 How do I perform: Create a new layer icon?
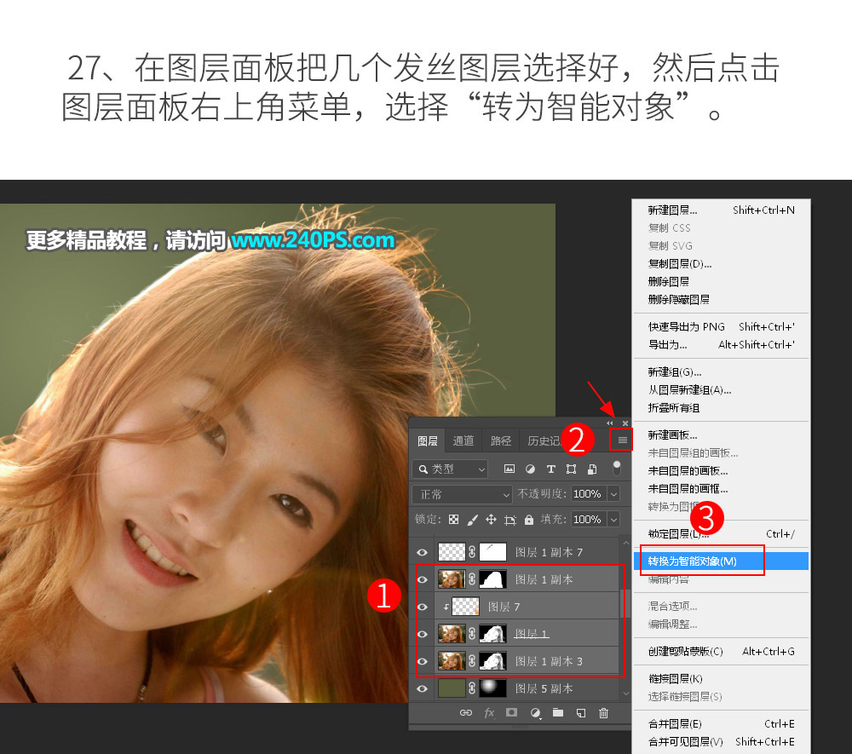(x=581, y=713)
